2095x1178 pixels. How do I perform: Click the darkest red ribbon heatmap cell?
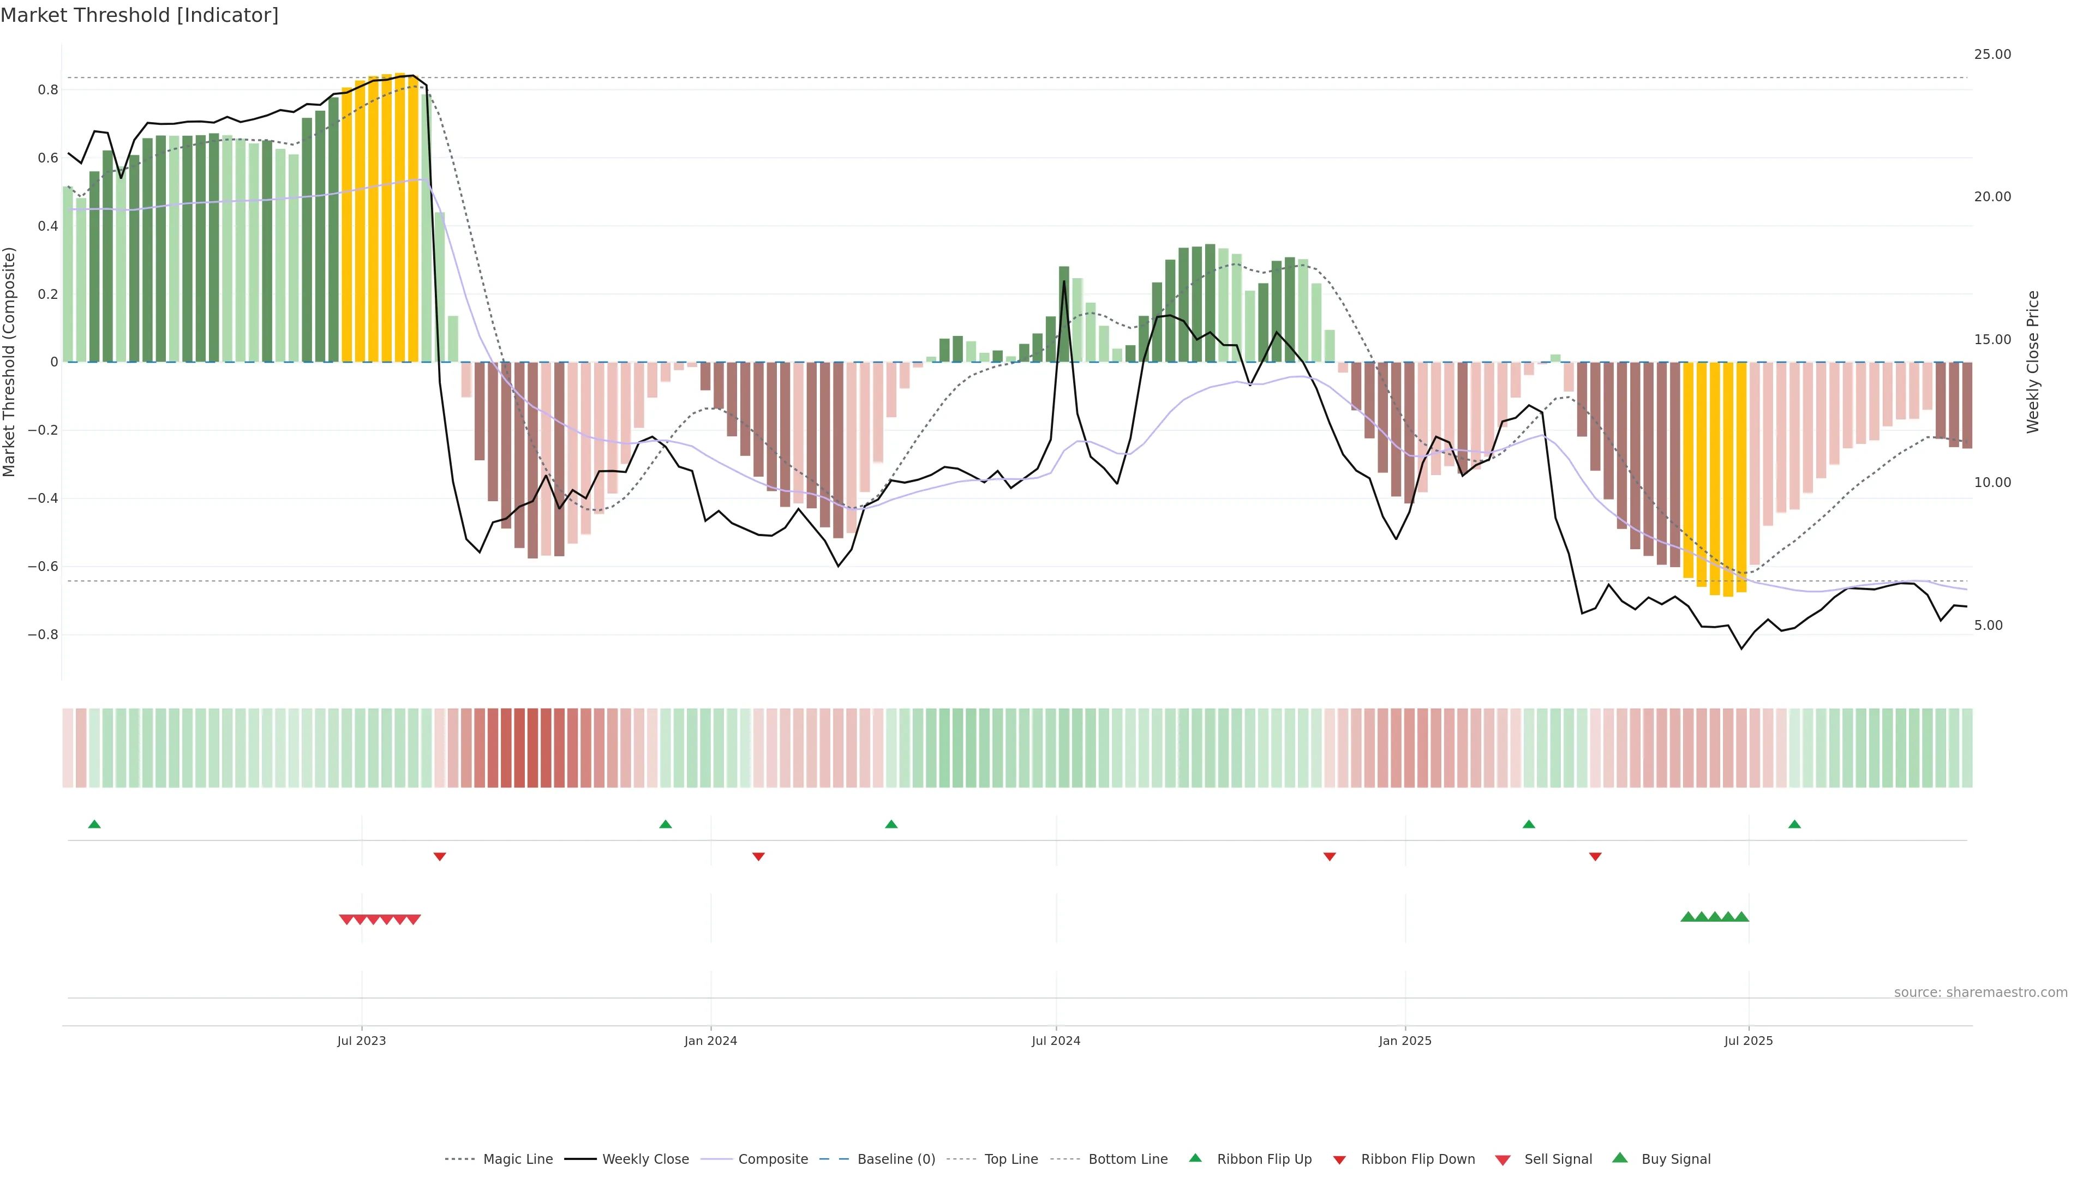(532, 747)
